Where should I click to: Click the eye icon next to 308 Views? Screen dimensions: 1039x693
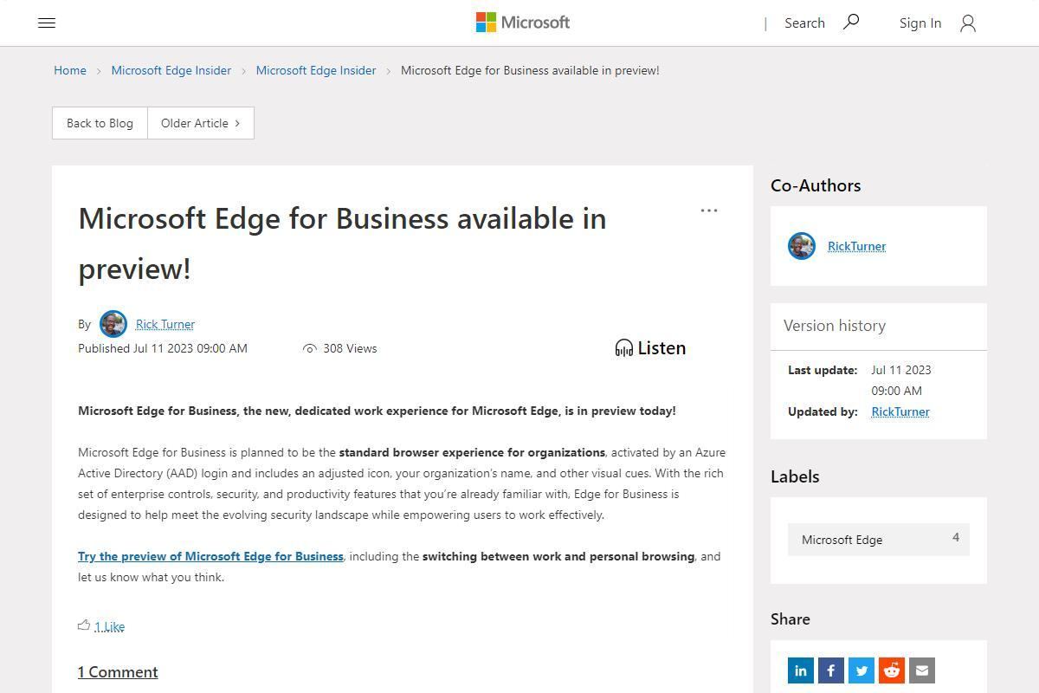click(x=310, y=348)
